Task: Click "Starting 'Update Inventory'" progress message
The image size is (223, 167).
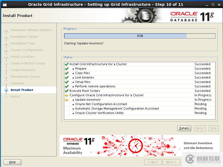Action: [84, 43]
